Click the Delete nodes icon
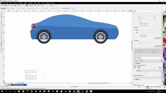Viewport: 166px width, 93px height. click(14, 8)
